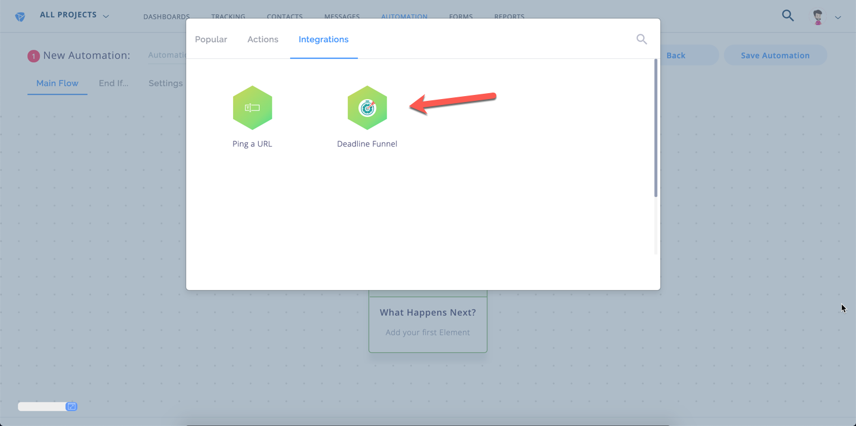Open the End If... tab
This screenshot has width=856, height=426.
114,83
